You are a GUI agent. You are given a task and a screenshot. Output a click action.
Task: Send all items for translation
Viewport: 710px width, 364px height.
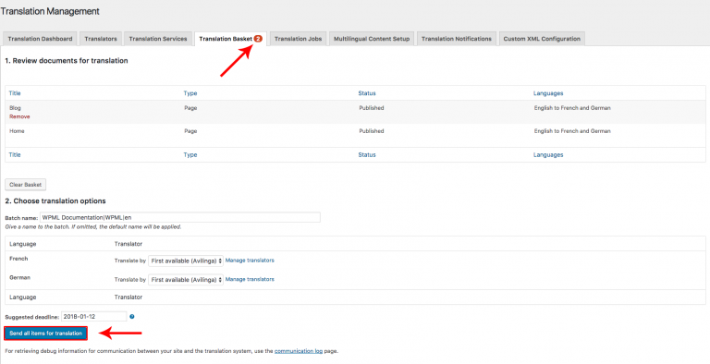click(x=45, y=334)
